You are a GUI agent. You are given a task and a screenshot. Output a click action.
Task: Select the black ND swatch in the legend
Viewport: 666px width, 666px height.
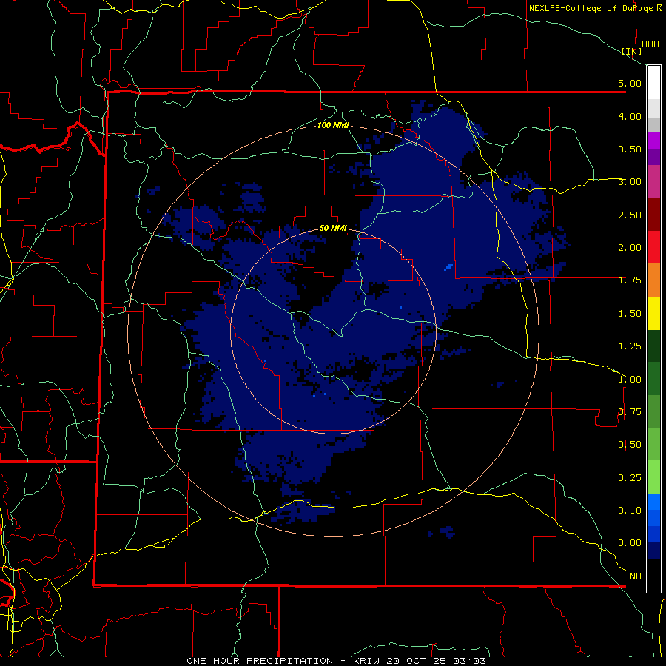pyautogui.click(x=653, y=576)
